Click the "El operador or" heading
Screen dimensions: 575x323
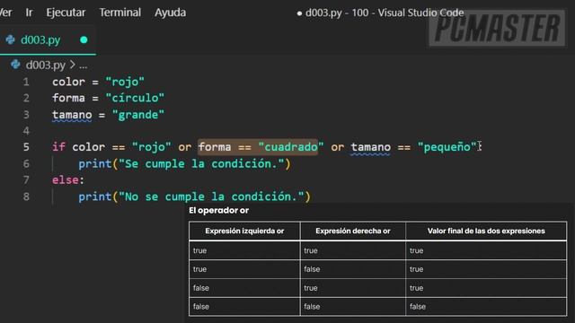coord(218,211)
